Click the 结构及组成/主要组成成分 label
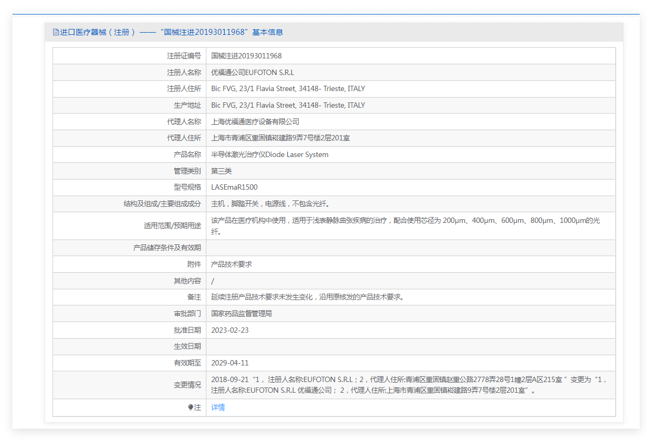The image size is (652, 441). tap(162, 204)
